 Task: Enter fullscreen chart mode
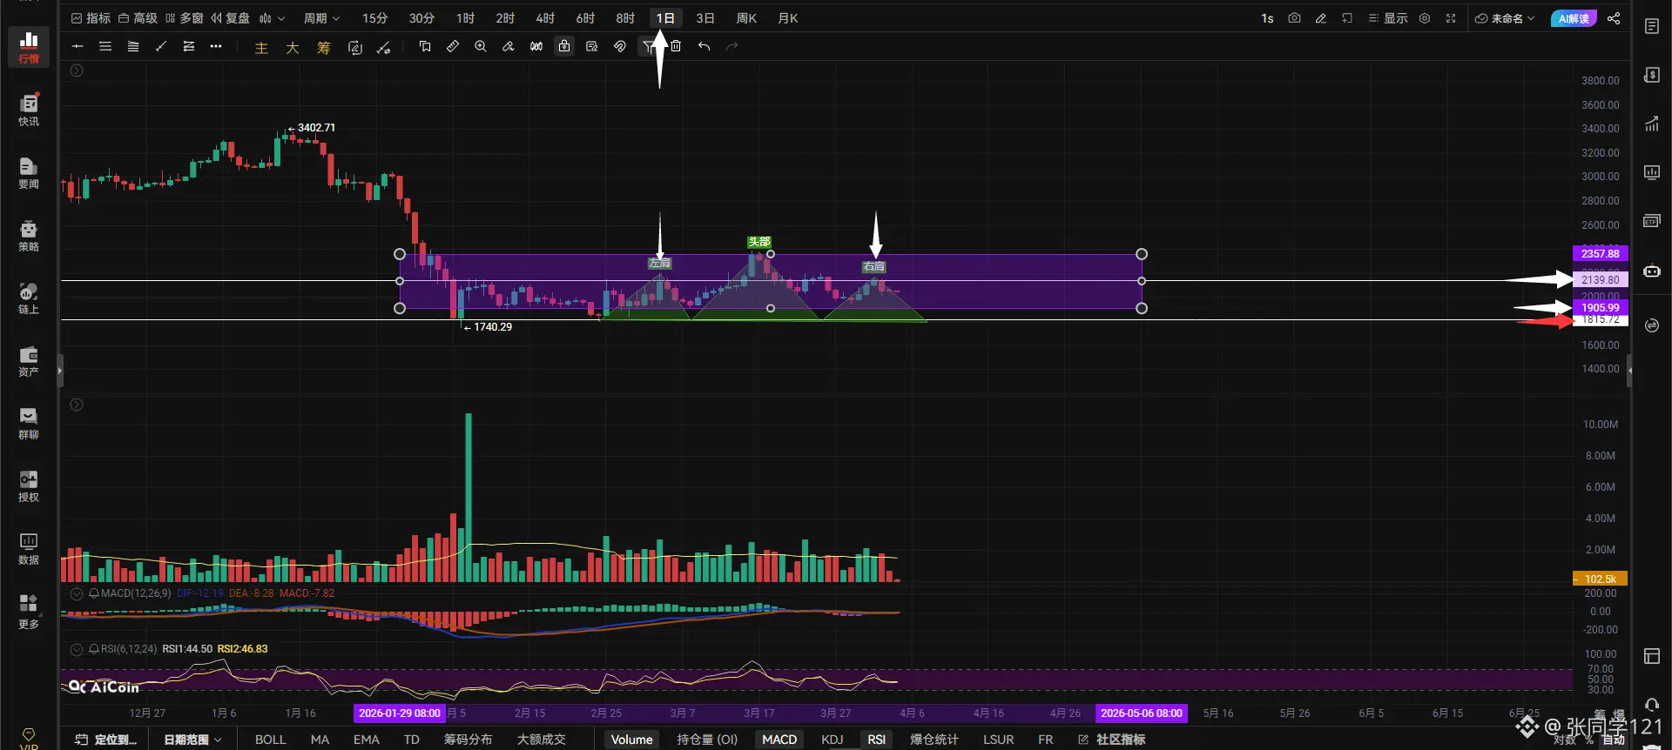(x=1451, y=18)
